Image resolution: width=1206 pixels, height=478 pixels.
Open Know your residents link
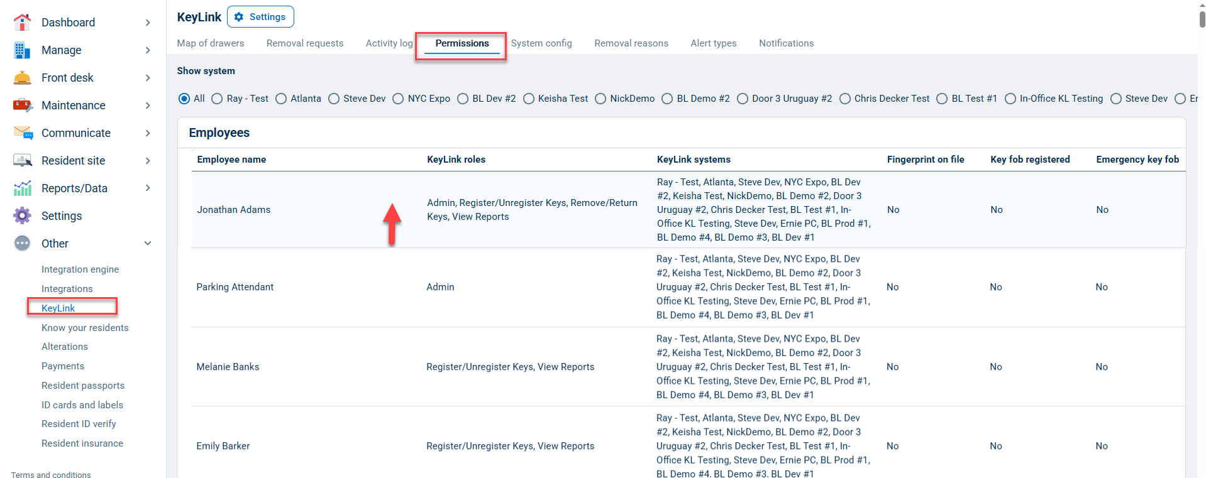[85, 328]
